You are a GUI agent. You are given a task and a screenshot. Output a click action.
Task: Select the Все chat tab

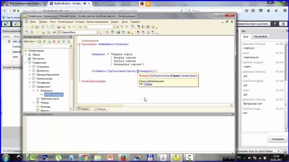(246, 36)
